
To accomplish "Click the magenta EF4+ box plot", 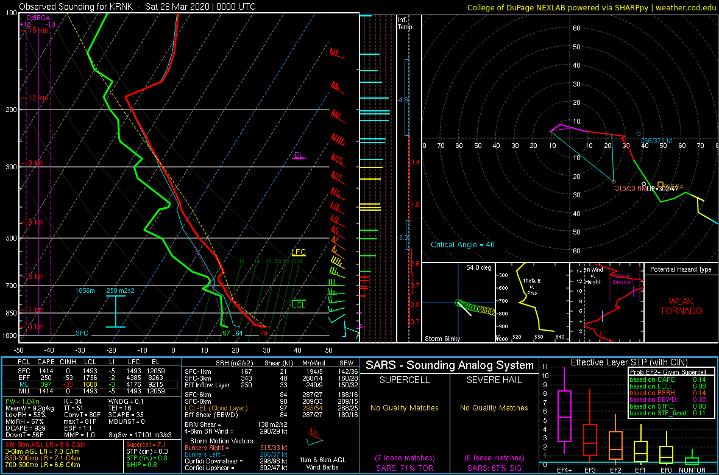I will click(564, 416).
